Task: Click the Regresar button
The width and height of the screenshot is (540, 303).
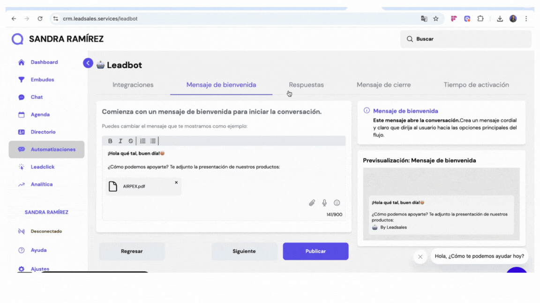Action: click(x=132, y=251)
